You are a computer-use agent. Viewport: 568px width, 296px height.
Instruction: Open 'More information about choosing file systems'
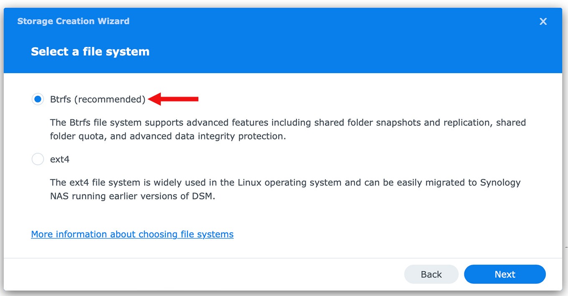pos(132,234)
